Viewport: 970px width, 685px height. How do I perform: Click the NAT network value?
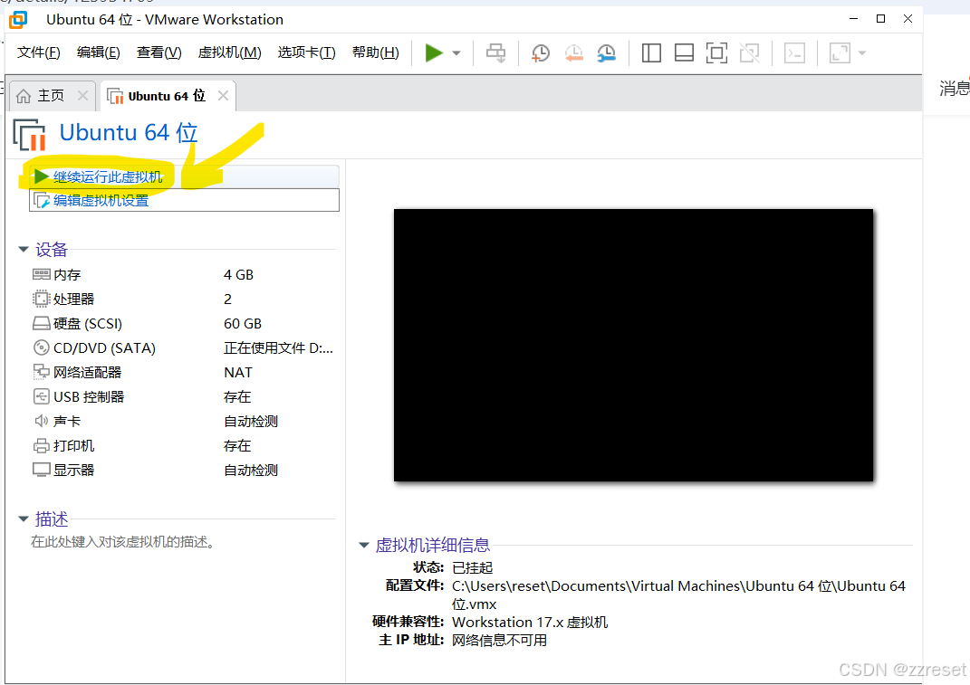[x=237, y=372]
